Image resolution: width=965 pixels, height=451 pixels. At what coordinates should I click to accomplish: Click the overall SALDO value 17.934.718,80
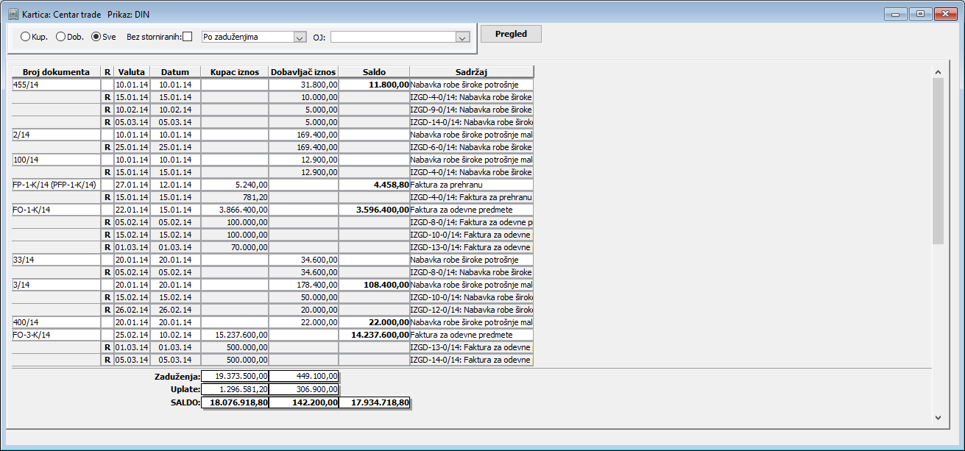point(375,402)
